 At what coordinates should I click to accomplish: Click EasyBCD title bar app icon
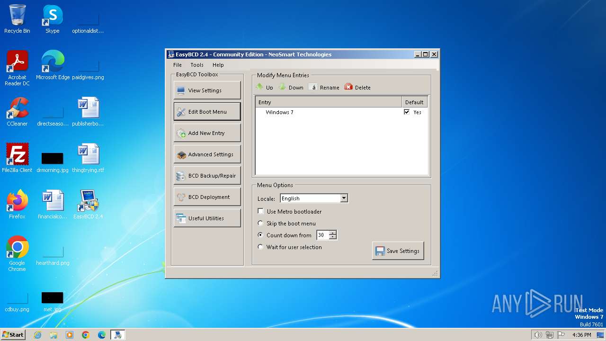(171, 54)
